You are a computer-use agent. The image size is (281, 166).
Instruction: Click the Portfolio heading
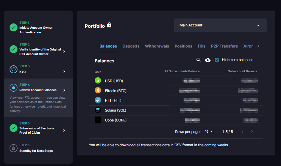coord(95,26)
